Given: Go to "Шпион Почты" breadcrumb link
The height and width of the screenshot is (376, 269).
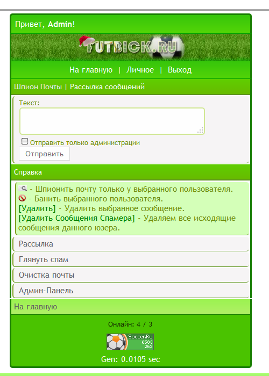Looking at the screenshot, I should tap(38, 86).
